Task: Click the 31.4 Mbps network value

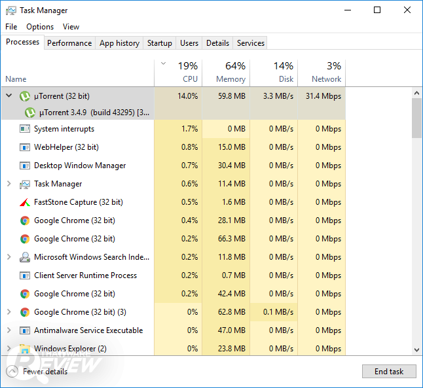Action: (323, 96)
